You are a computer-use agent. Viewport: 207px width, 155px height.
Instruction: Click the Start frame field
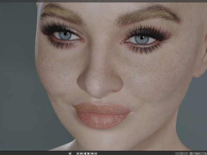click(x=200, y=153)
